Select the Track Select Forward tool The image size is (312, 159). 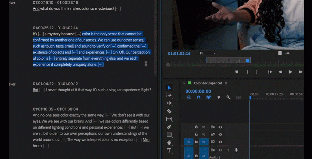(169, 95)
